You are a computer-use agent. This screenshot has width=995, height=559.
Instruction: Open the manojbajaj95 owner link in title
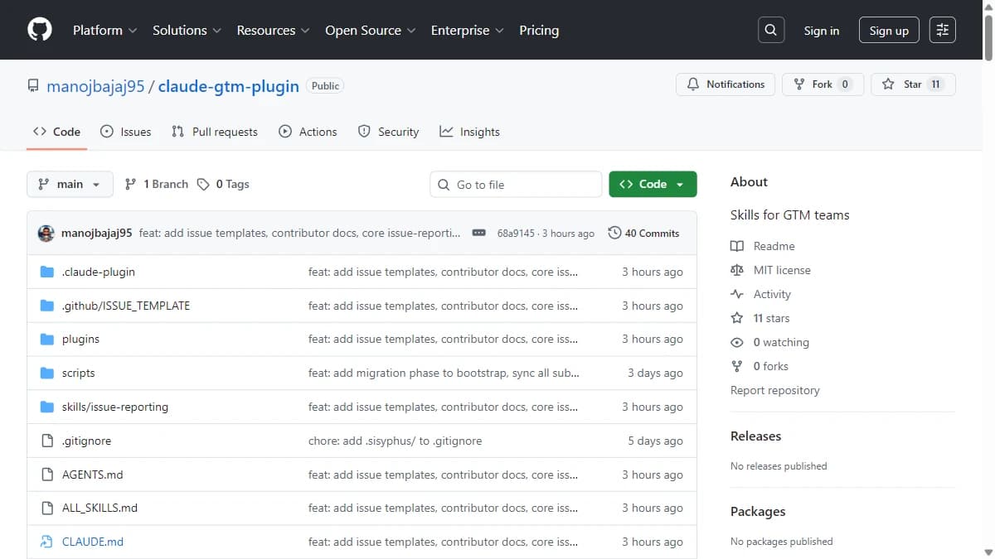(95, 86)
